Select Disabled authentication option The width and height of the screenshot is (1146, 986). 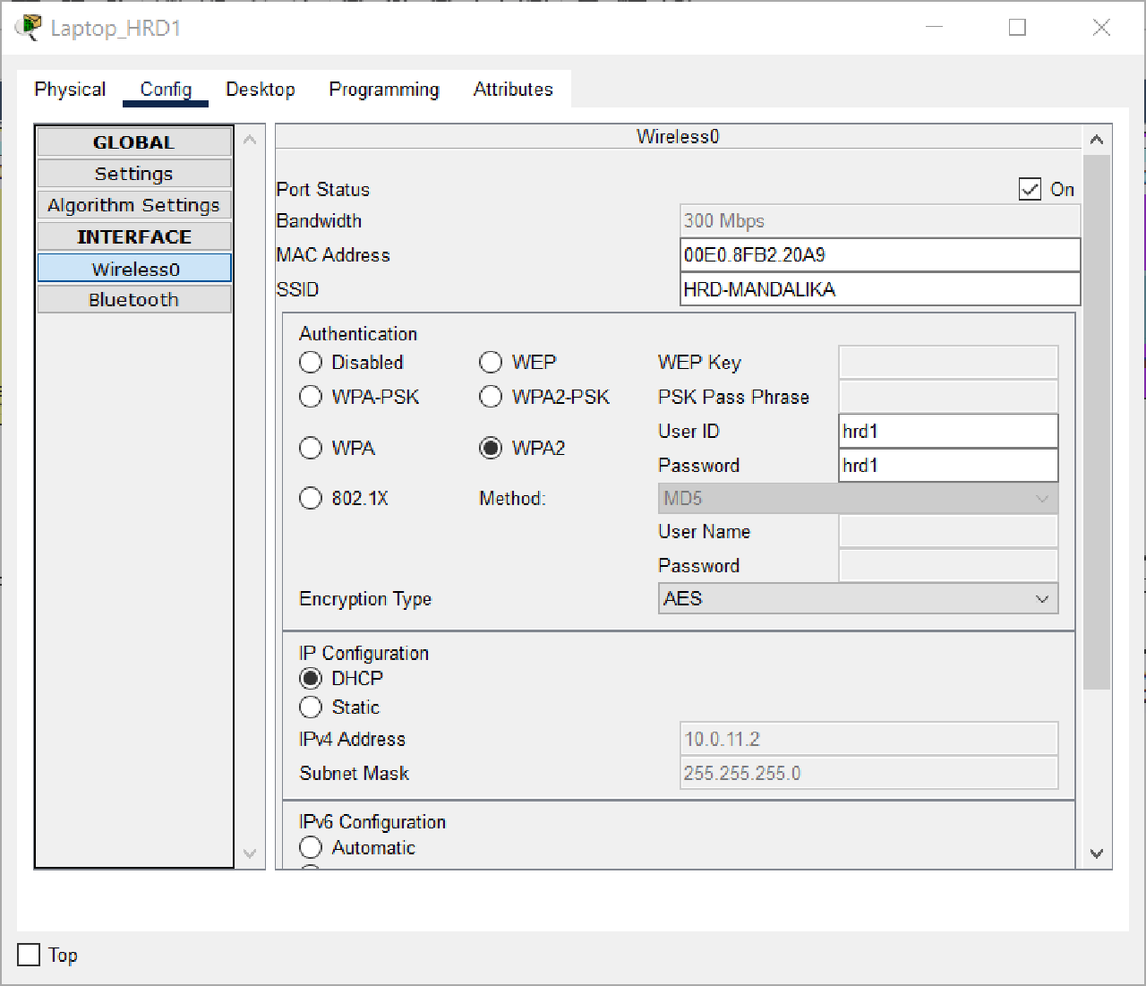311,362
